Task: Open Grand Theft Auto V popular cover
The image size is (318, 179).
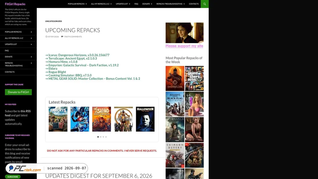Action: click(x=194, y=78)
